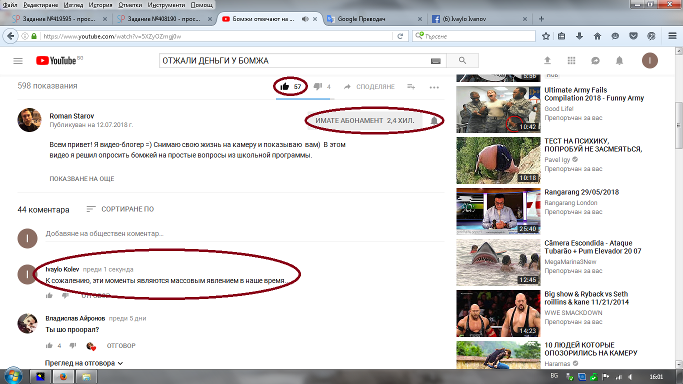Viewport: 683px width, 384px height.
Task: Open 10 ЛЮДЕЙ КОТОРЫЕ ОПОЗОРИЛИСЬ video
Action: coord(591,349)
